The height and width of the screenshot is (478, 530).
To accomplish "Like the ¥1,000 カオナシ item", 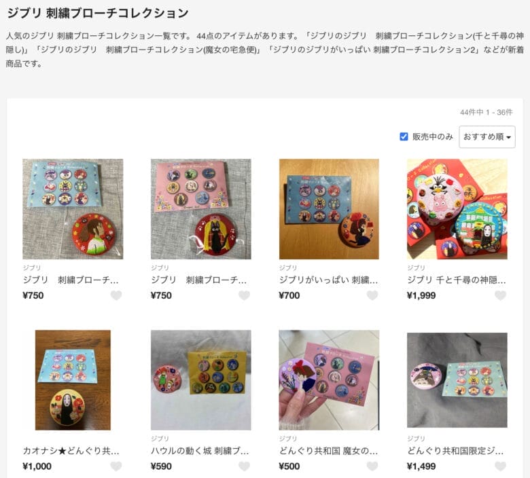I will [116, 466].
